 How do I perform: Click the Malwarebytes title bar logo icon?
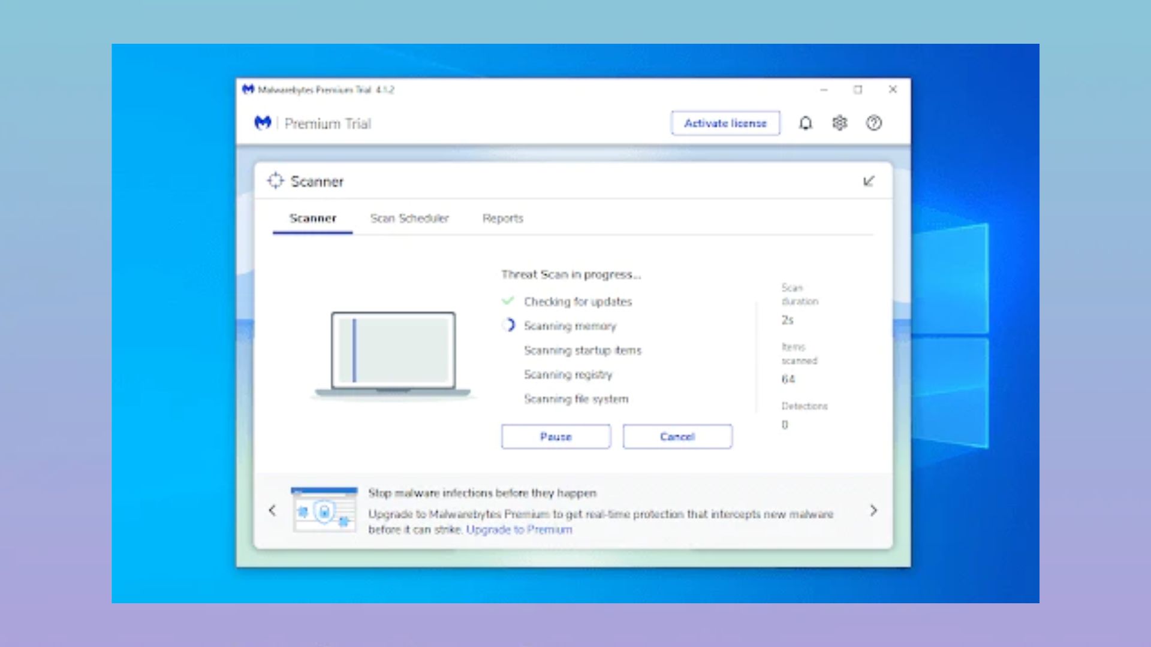tap(248, 89)
